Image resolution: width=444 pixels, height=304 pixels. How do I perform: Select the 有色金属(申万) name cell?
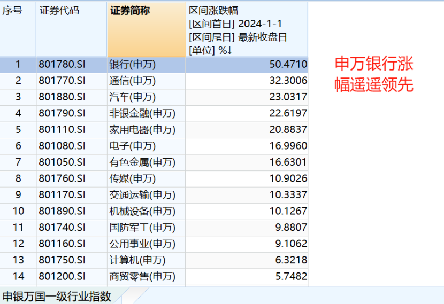tap(146, 162)
